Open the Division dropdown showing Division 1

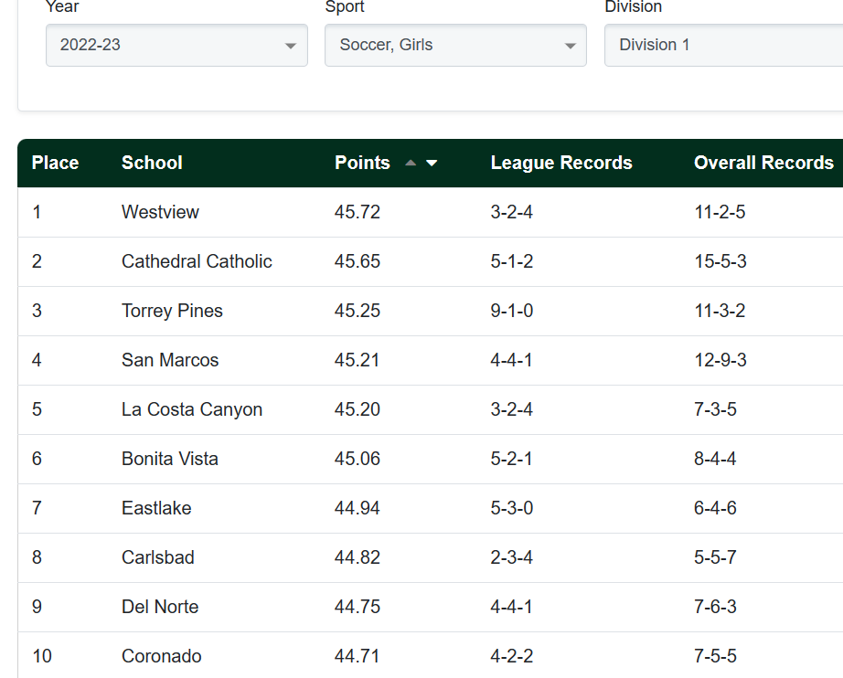[722, 45]
